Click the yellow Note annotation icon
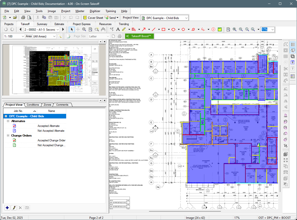This screenshot has width=297, height=220. coord(219,29)
